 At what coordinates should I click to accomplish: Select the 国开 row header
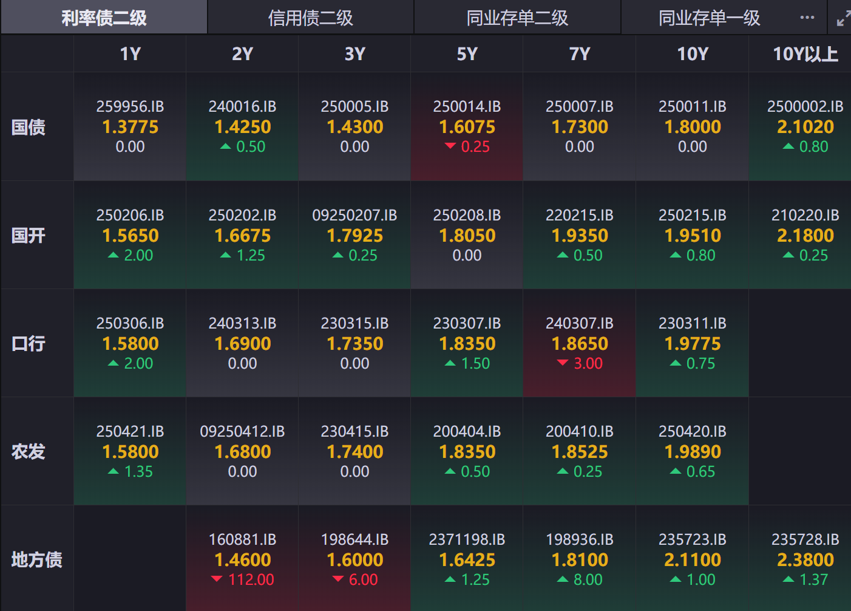click(x=29, y=236)
